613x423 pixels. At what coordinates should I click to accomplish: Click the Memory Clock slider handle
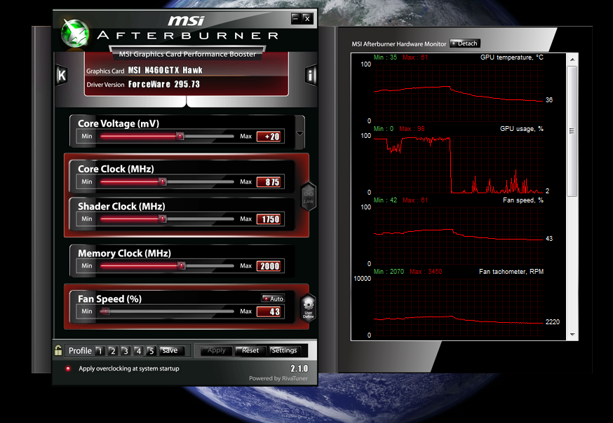[x=181, y=265]
